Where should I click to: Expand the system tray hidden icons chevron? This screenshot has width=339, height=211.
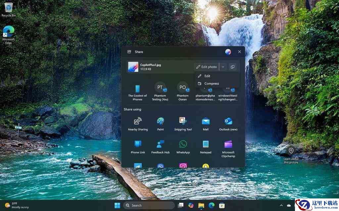[x=281, y=205]
